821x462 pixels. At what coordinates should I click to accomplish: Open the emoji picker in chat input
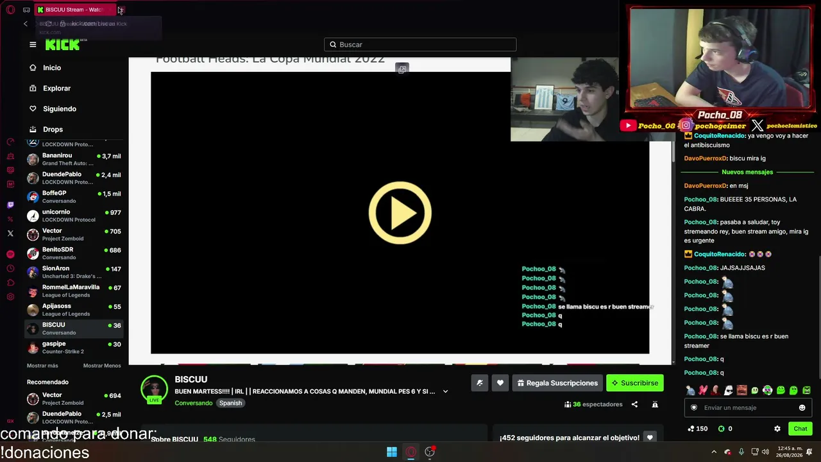pyautogui.click(x=802, y=407)
